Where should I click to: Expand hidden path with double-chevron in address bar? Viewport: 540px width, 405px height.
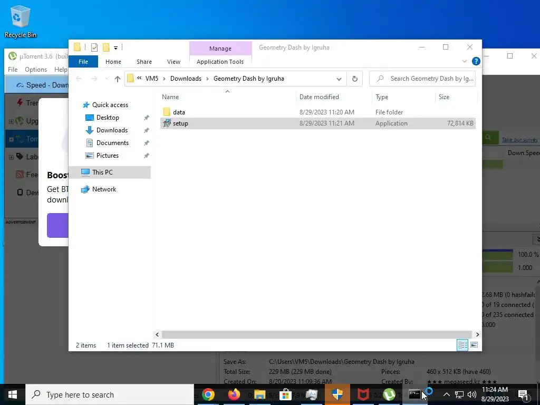139,78
